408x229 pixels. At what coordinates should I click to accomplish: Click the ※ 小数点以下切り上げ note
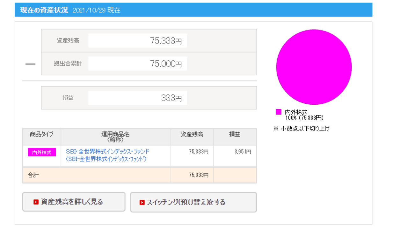(301, 128)
